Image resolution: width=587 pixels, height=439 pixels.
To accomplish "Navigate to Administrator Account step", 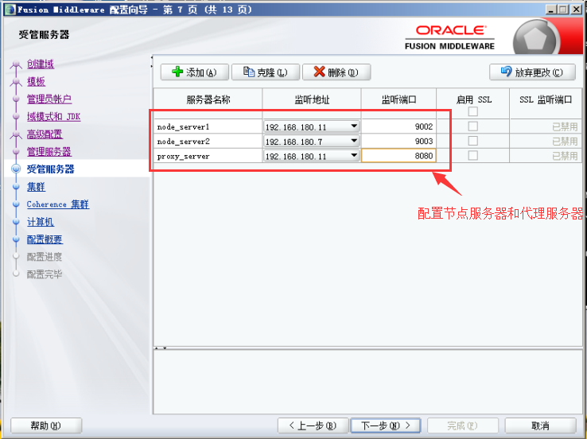I will pos(49,99).
